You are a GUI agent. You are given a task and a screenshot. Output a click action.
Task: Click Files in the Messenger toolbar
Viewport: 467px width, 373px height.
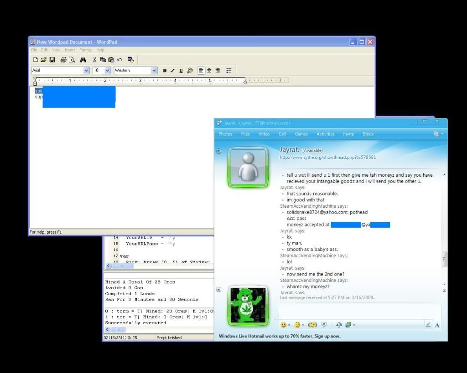[245, 134]
